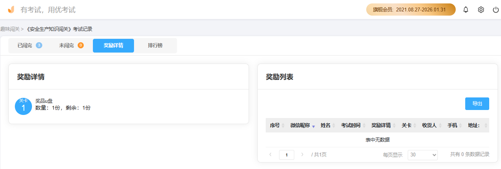501x169 pixels.
Task: Open the 排行榜 tab
Action: [x=155, y=46]
